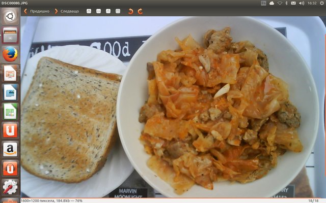The height and width of the screenshot is (203, 326).
Task: Rotate image clockwise
Action: point(140,11)
